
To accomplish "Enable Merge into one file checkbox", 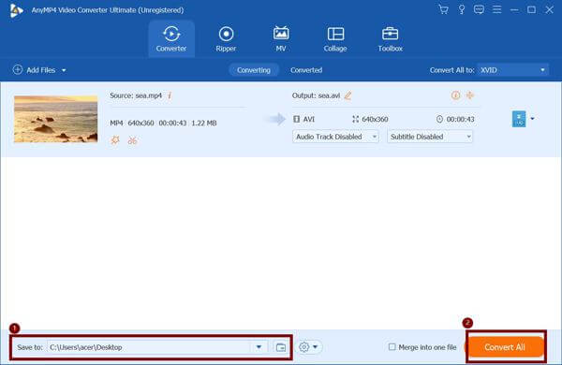I will [x=392, y=346].
